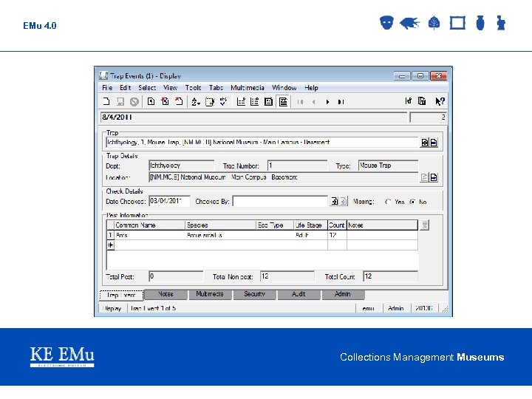This screenshot has height=399, width=532.
Task: Click the Trap Number field
Action: pyautogui.click(x=297, y=166)
